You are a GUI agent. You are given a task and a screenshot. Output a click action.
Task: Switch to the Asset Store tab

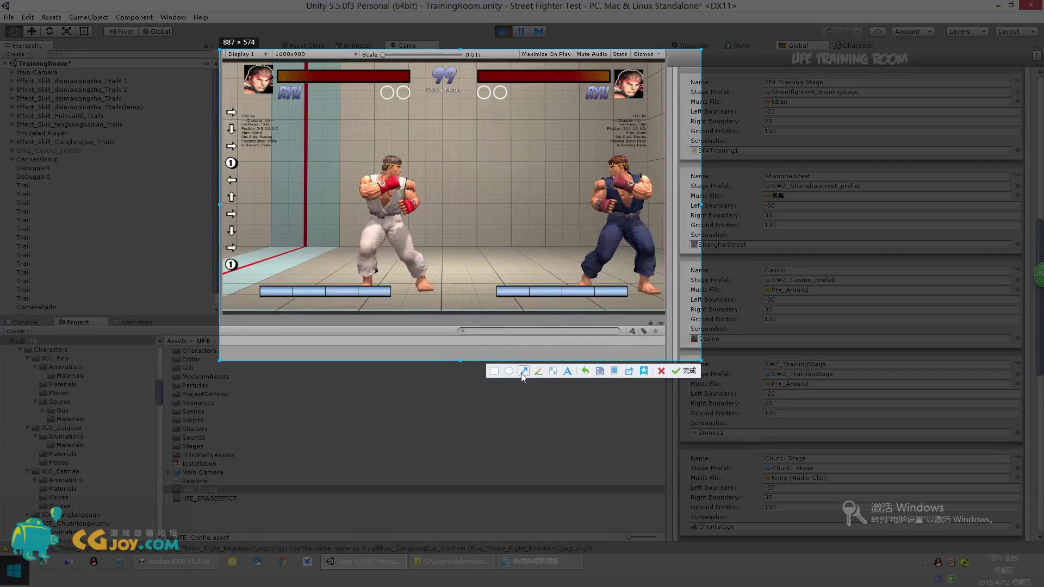[303, 46]
